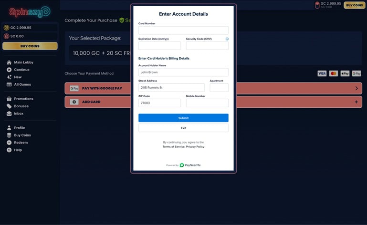Open the Terms of Service link
This screenshot has width=367, height=225.
(x=173, y=147)
